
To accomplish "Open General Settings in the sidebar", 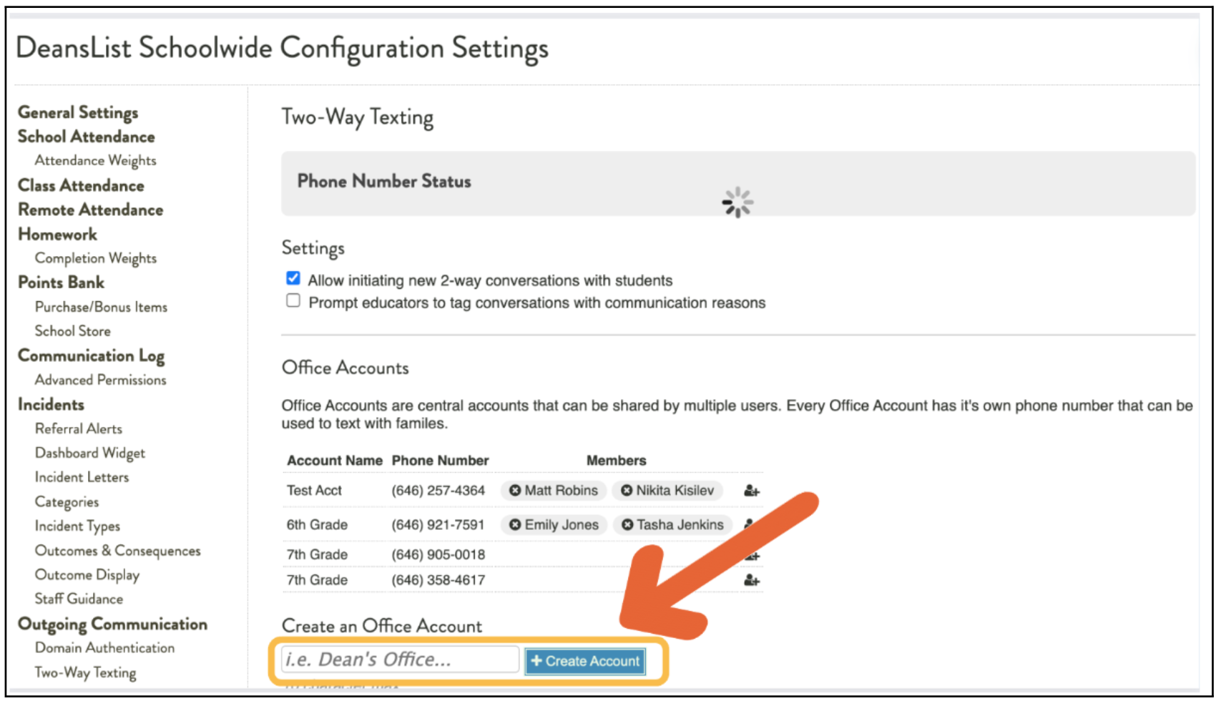I will click(78, 112).
